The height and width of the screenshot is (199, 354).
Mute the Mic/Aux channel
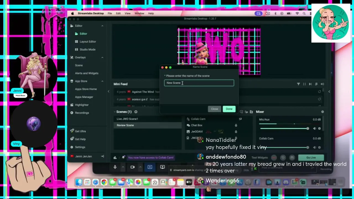(314, 129)
